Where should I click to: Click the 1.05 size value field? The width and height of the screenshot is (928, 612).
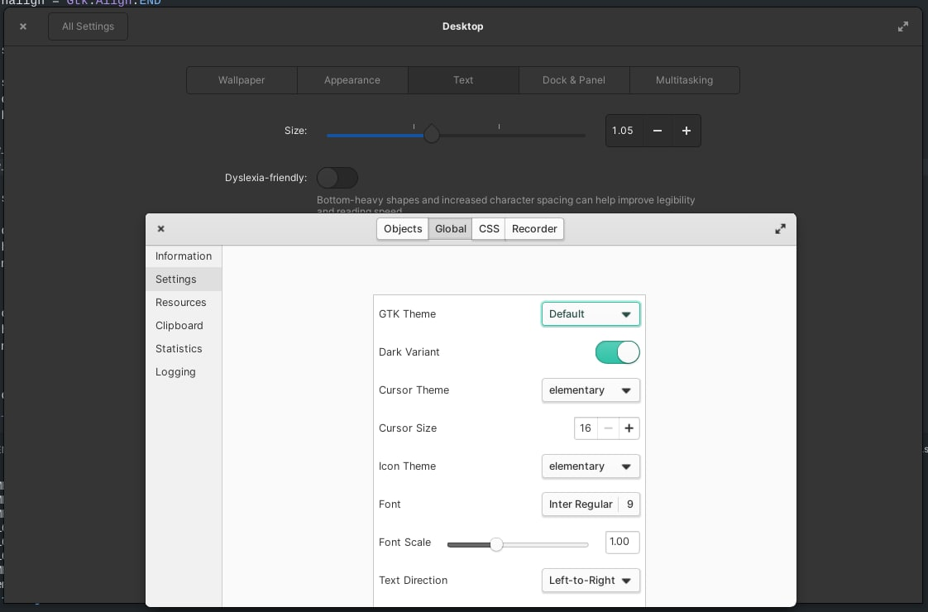coord(623,131)
